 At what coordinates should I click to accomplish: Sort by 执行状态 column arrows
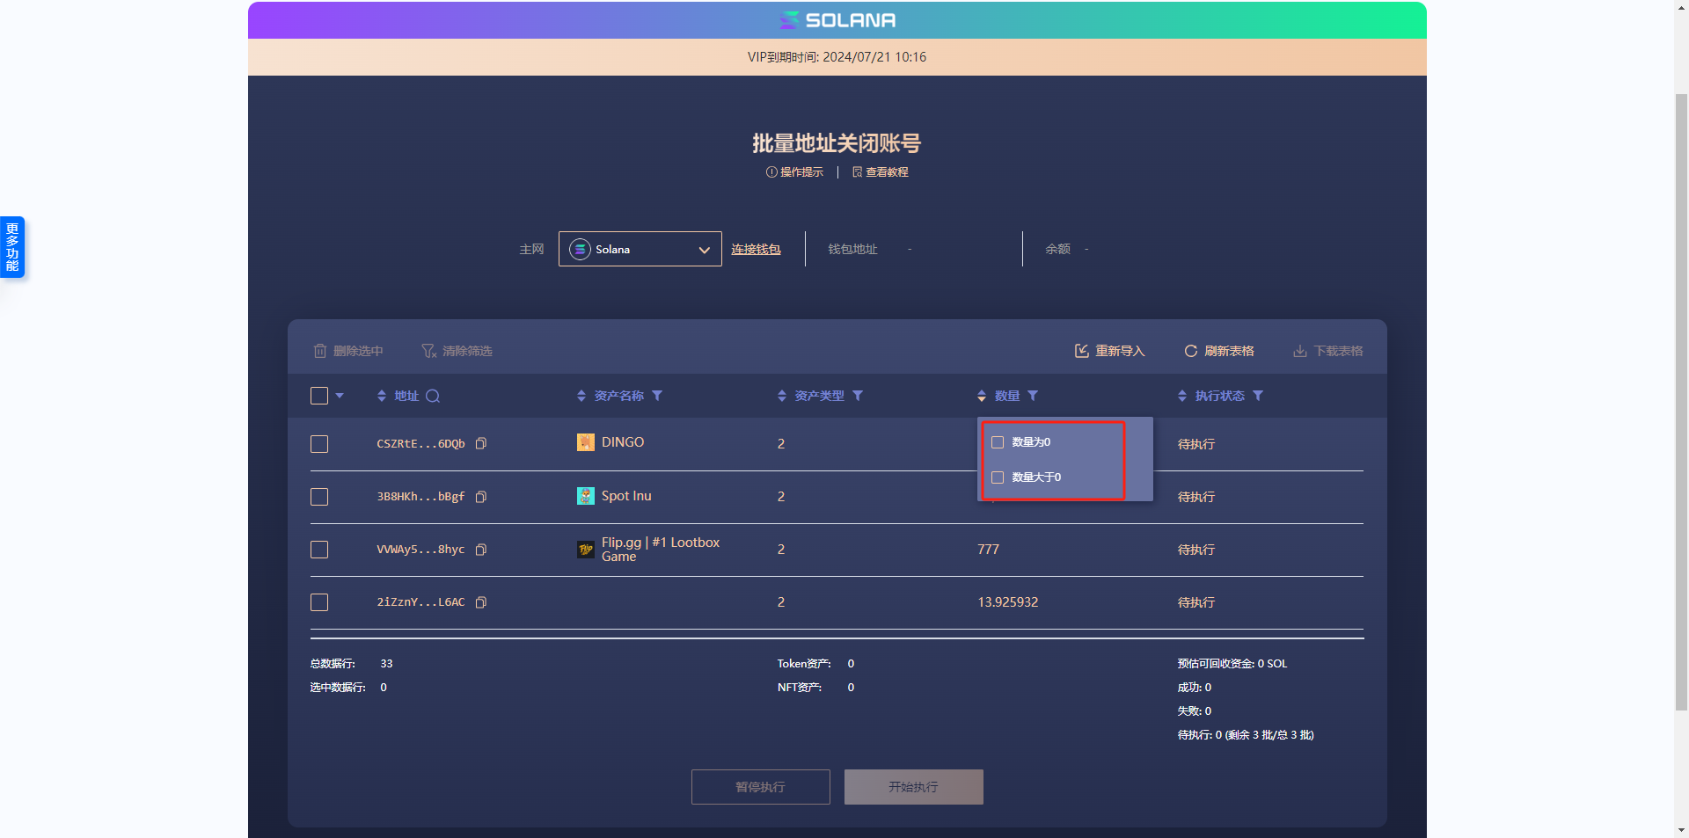pyautogui.click(x=1182, y=396)
